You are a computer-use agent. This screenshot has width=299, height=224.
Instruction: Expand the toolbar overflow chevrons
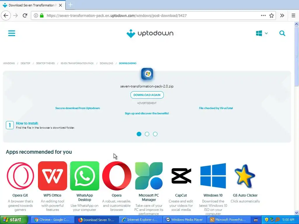pos(282,16)
